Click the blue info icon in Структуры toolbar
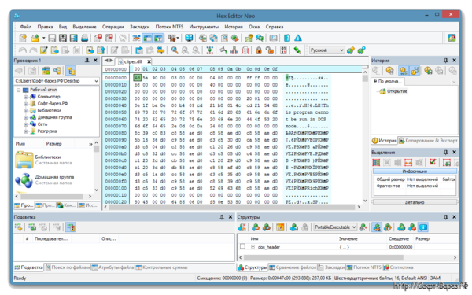Viewport: 472px width, 295px height. coord(423,227)
